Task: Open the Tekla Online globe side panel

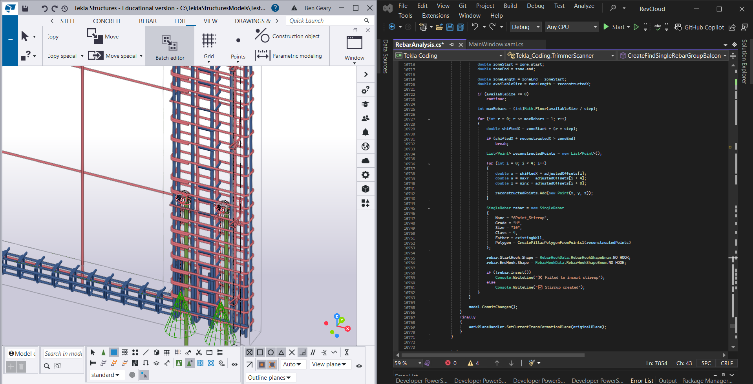Action: (x=366, y=146)
